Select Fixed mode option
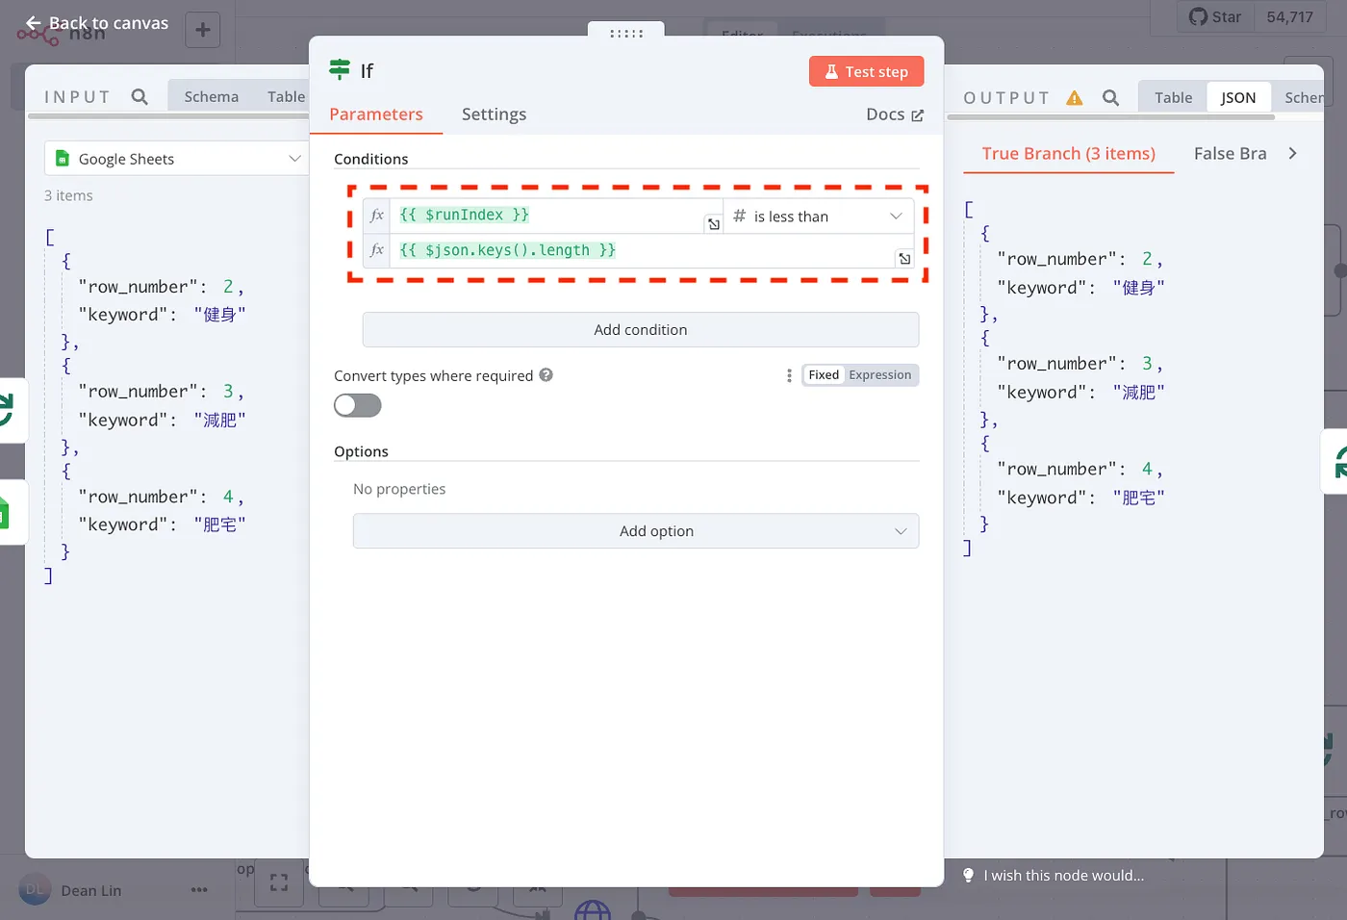This screenshot has width=1347, height=920. (x=824, y=375)
